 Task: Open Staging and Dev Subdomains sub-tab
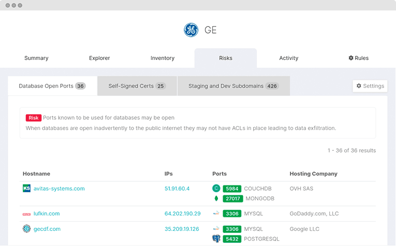click(233, 86)
